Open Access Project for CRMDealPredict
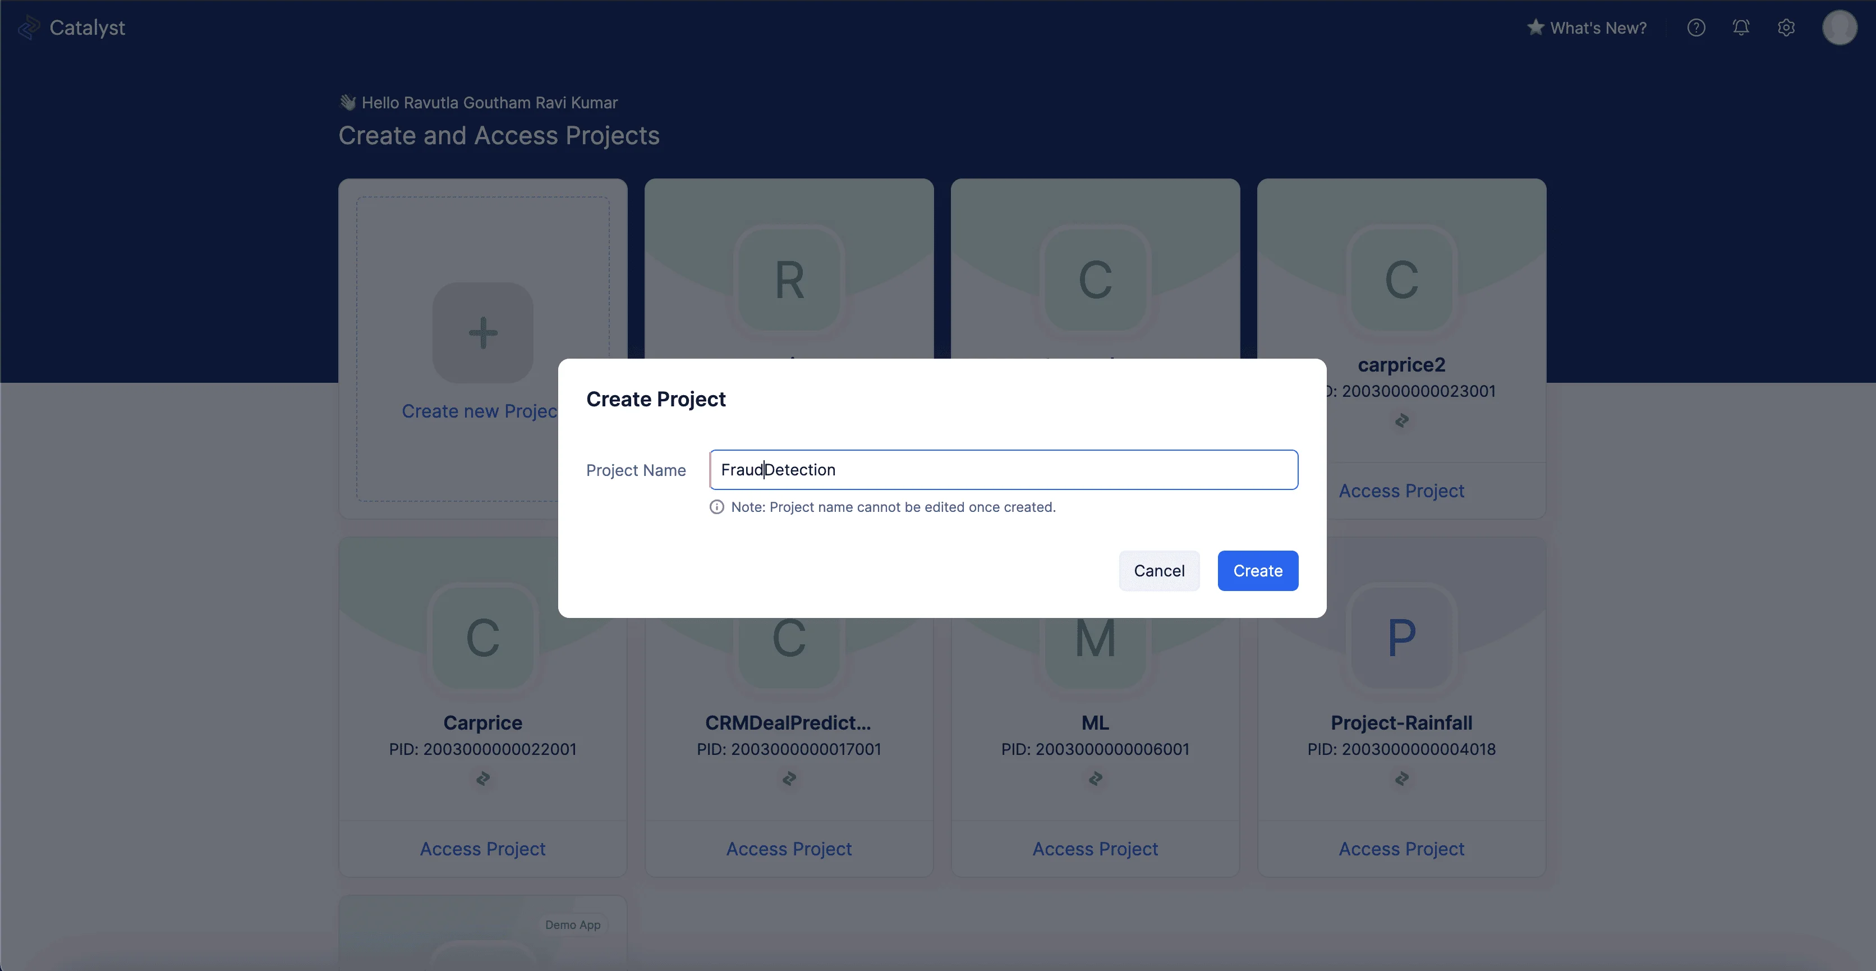 point(789,849)
